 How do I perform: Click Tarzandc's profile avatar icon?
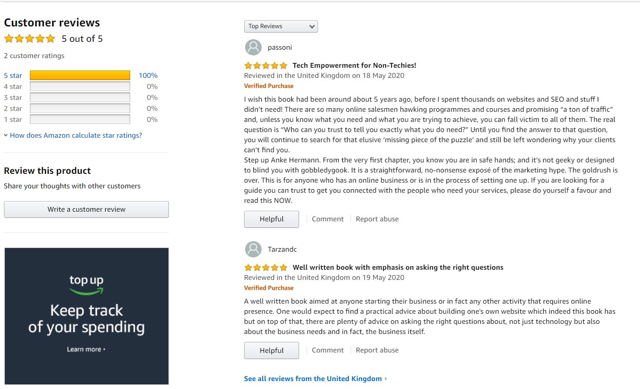click(x=253, y=250)
